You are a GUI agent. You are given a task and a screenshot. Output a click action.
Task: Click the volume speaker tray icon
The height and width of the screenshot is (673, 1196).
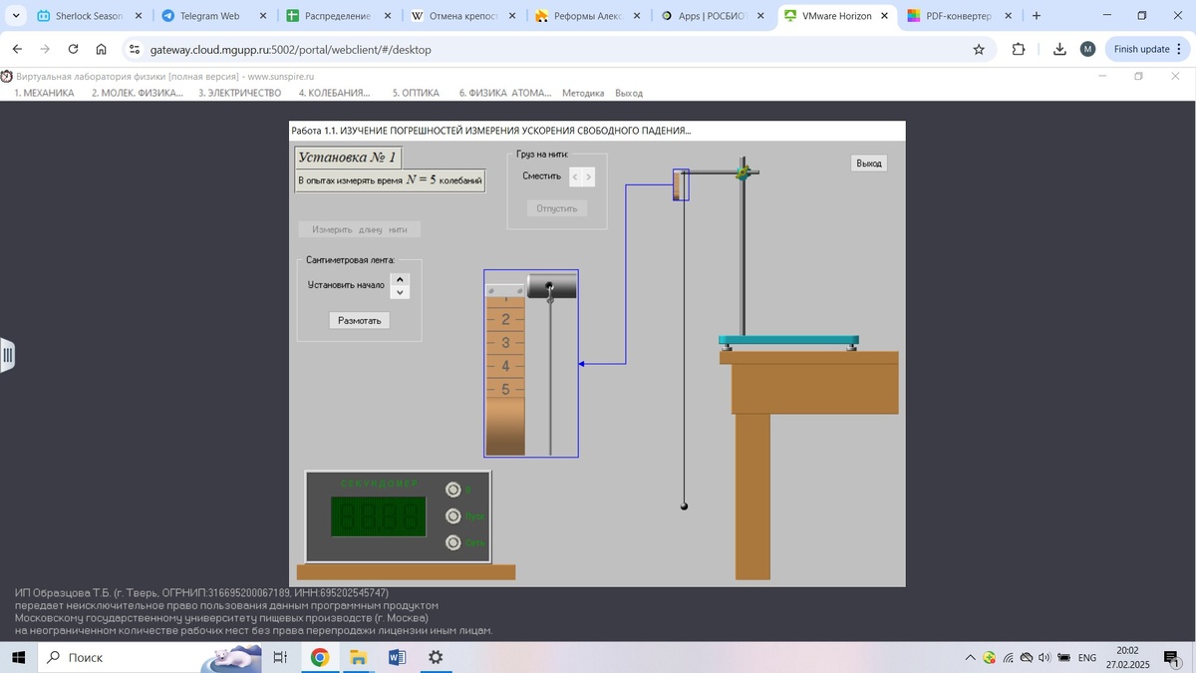(x=1044, y=657)
